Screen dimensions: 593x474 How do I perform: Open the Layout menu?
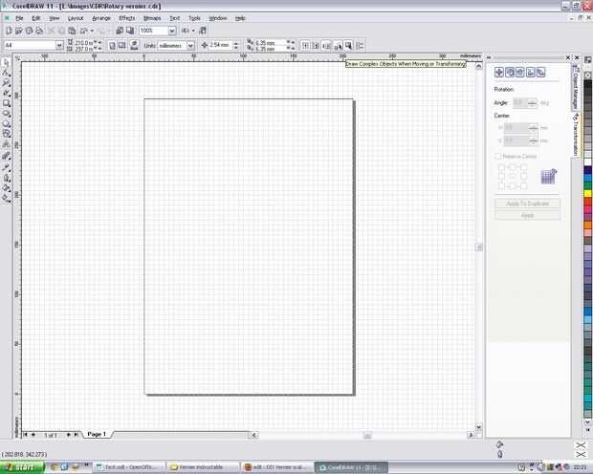pyautogui.click(x=76, y=18)
